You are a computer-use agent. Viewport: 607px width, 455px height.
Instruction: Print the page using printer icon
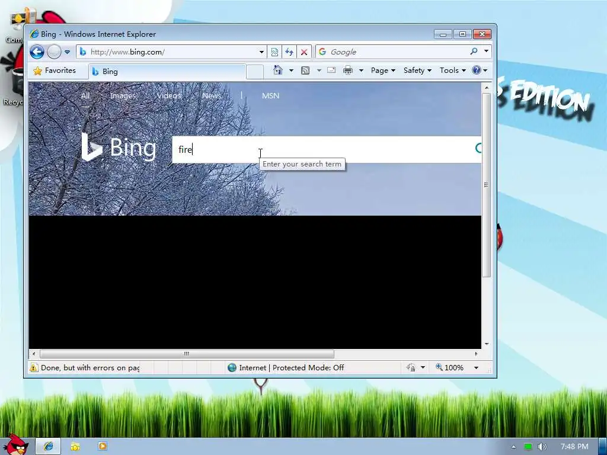click(x=348, y=70)
